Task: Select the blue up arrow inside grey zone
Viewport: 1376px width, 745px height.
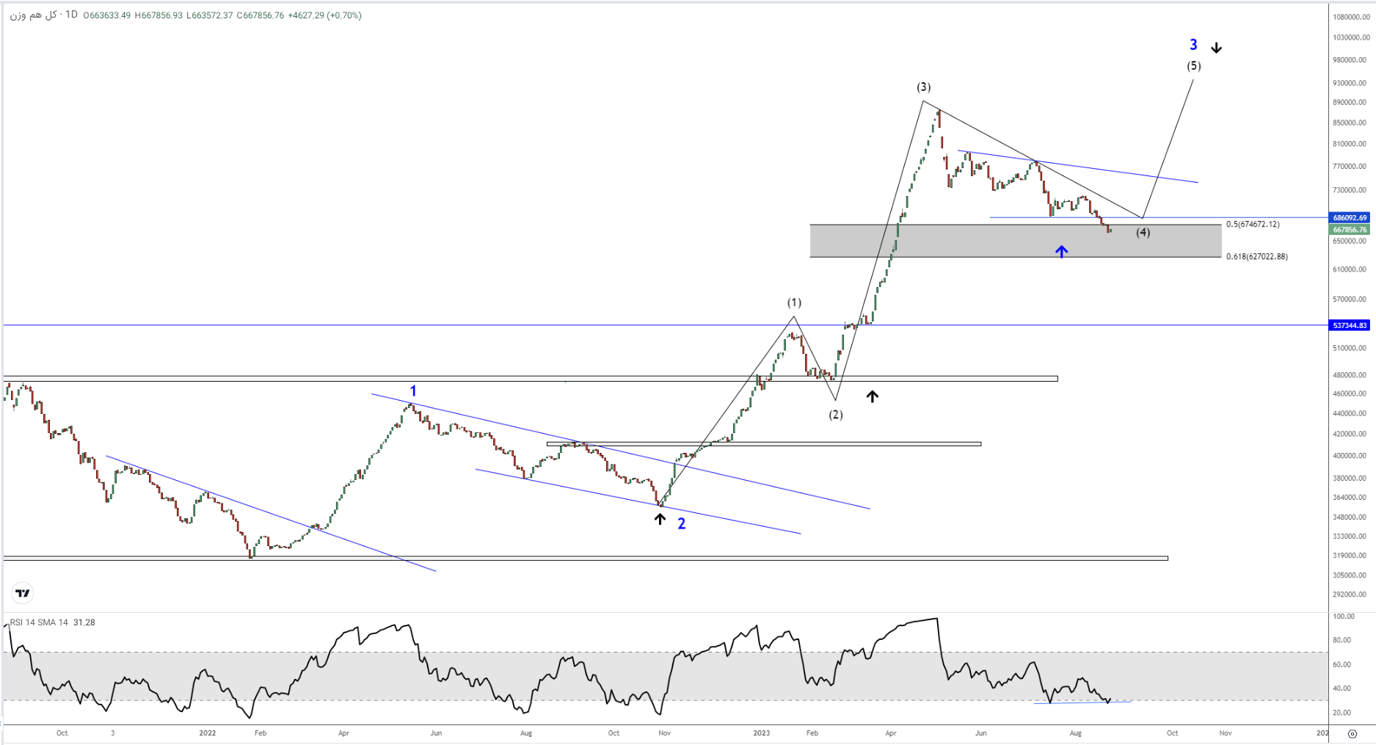Action: 1062,251
